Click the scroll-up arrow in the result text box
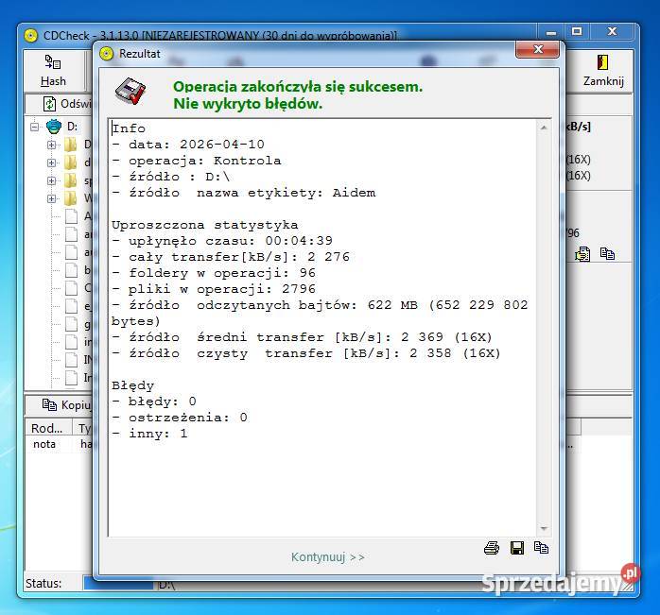This screenshot has height=615, width=660. click(544, 128)
